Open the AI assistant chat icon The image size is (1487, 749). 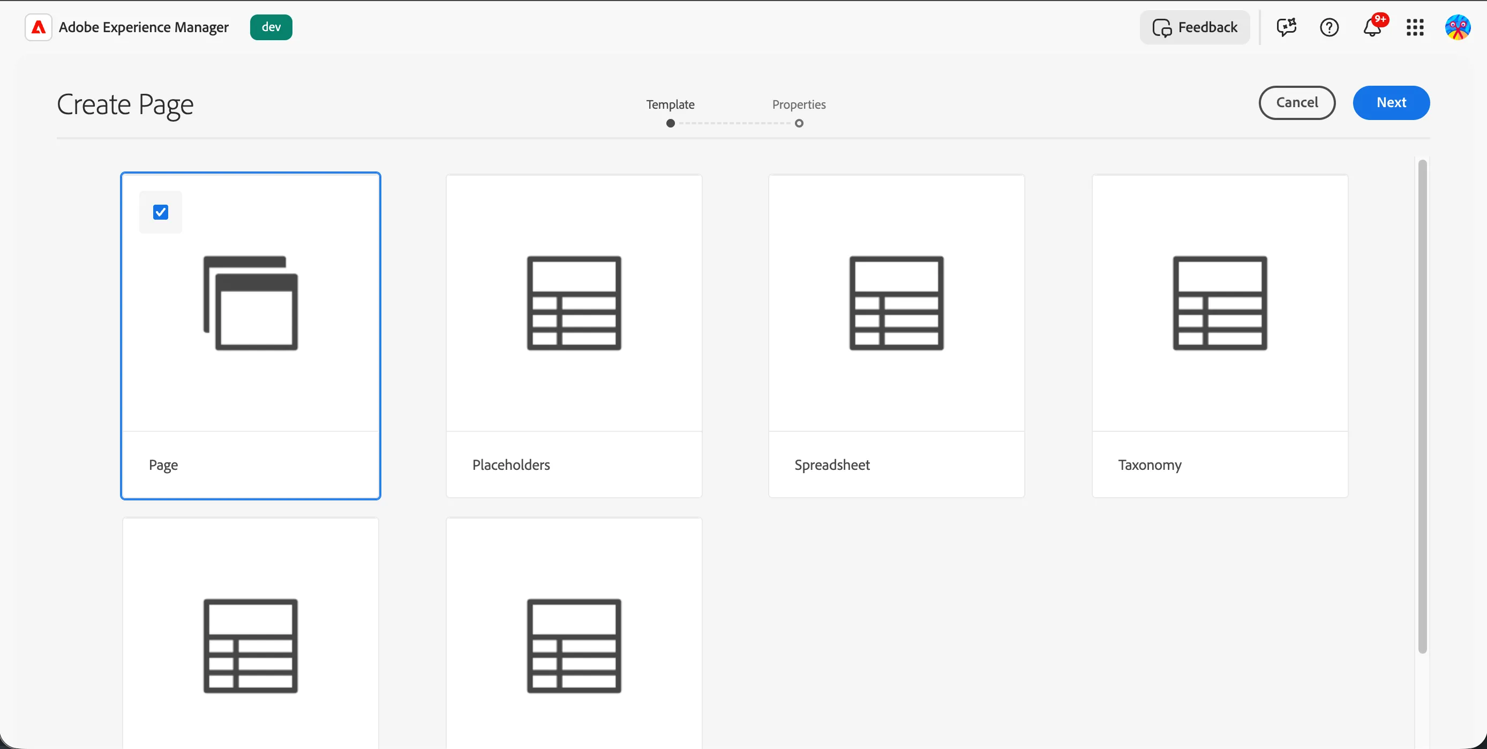[x=1286, y=27]
